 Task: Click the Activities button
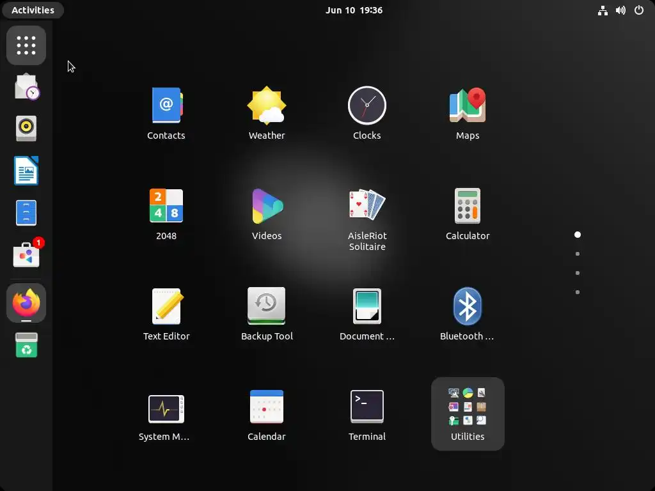33,10
